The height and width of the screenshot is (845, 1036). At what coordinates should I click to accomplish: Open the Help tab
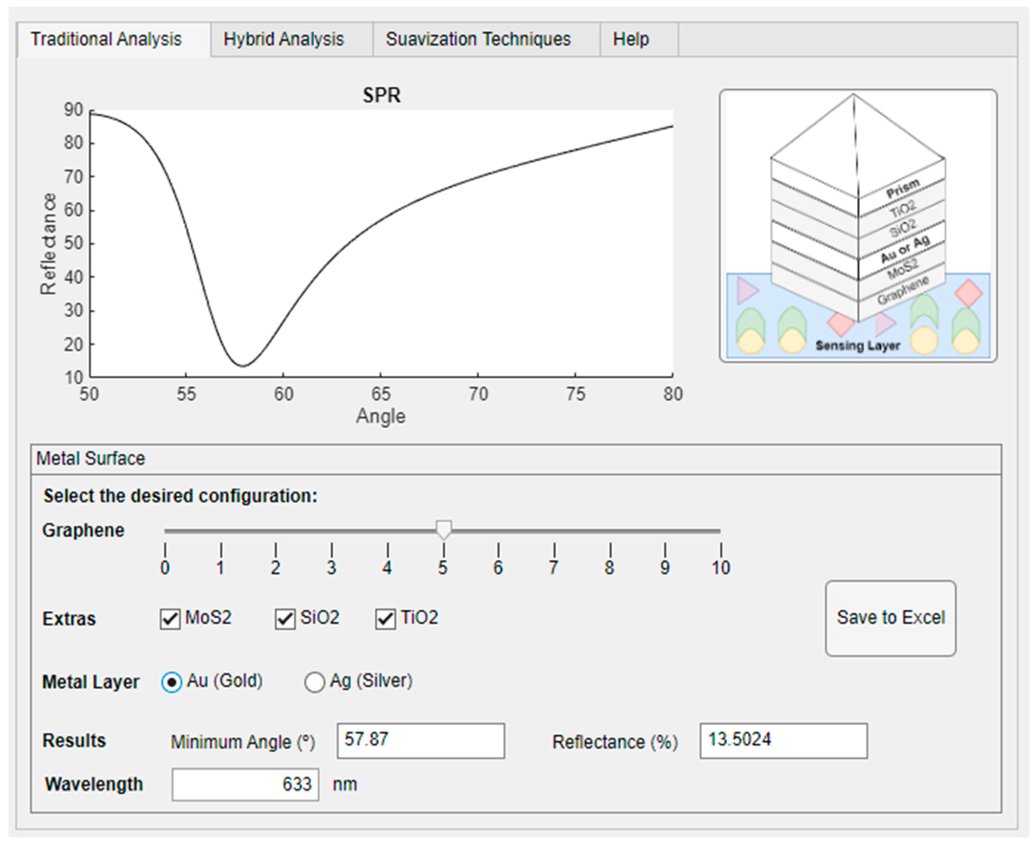[631, 39]
